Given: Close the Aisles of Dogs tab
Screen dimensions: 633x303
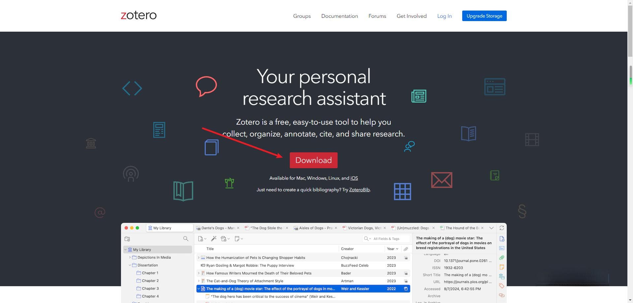Looking at the screenshot, I should pyautogui.click(x=336, y=228).
